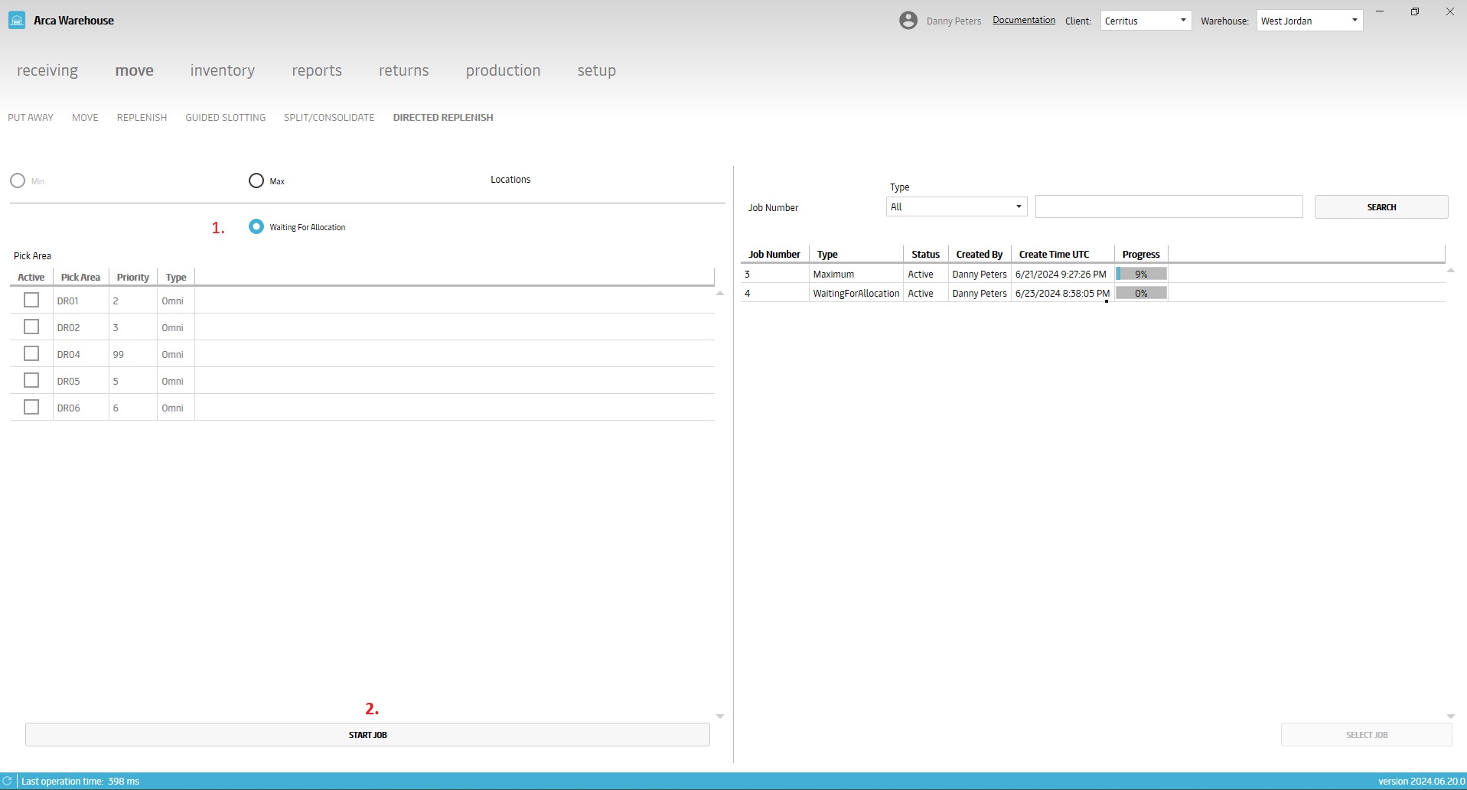This screenshot has width=1467, height=790.
Task: Open the production menu
Action: pyautogui.click(x=504, y=70)
